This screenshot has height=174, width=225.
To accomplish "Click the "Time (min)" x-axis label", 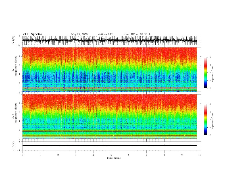I will 114,158.
